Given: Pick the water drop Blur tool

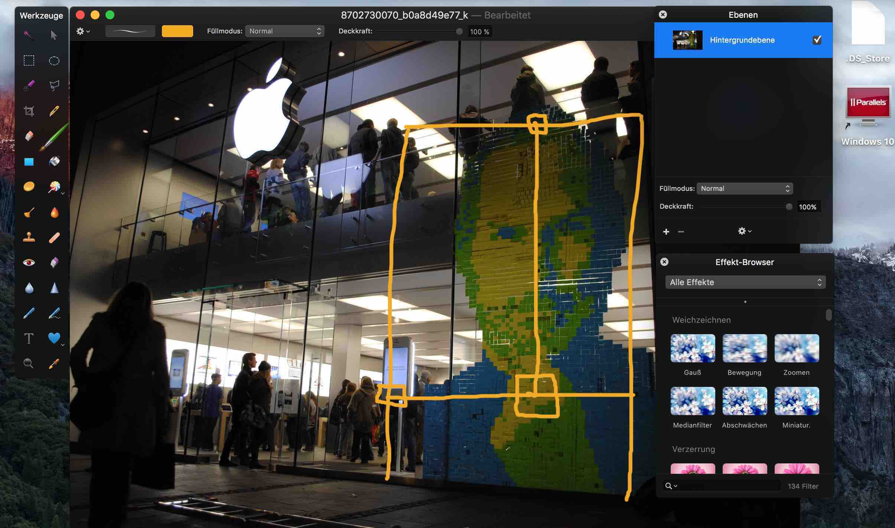Looking at the screenshot, I should point(29,288).
